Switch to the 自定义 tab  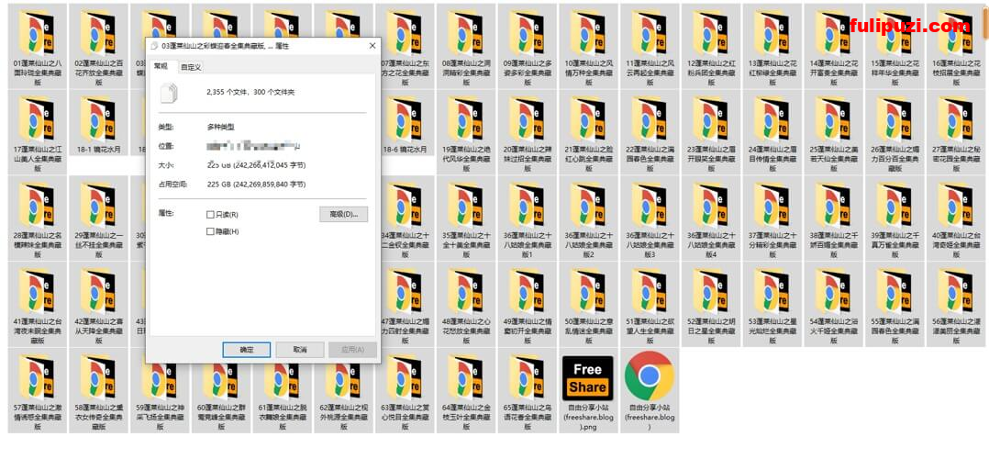pos(191,67)
